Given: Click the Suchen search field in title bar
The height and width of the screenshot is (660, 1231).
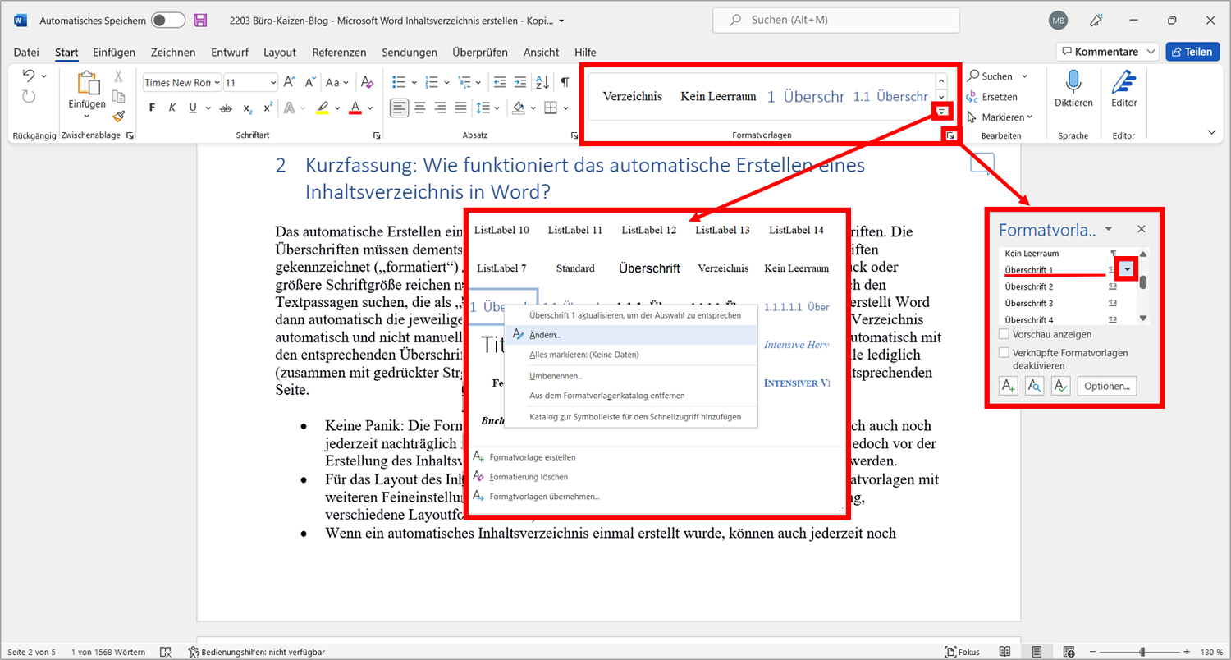Looking at the screenshot, I should point(835,20).
